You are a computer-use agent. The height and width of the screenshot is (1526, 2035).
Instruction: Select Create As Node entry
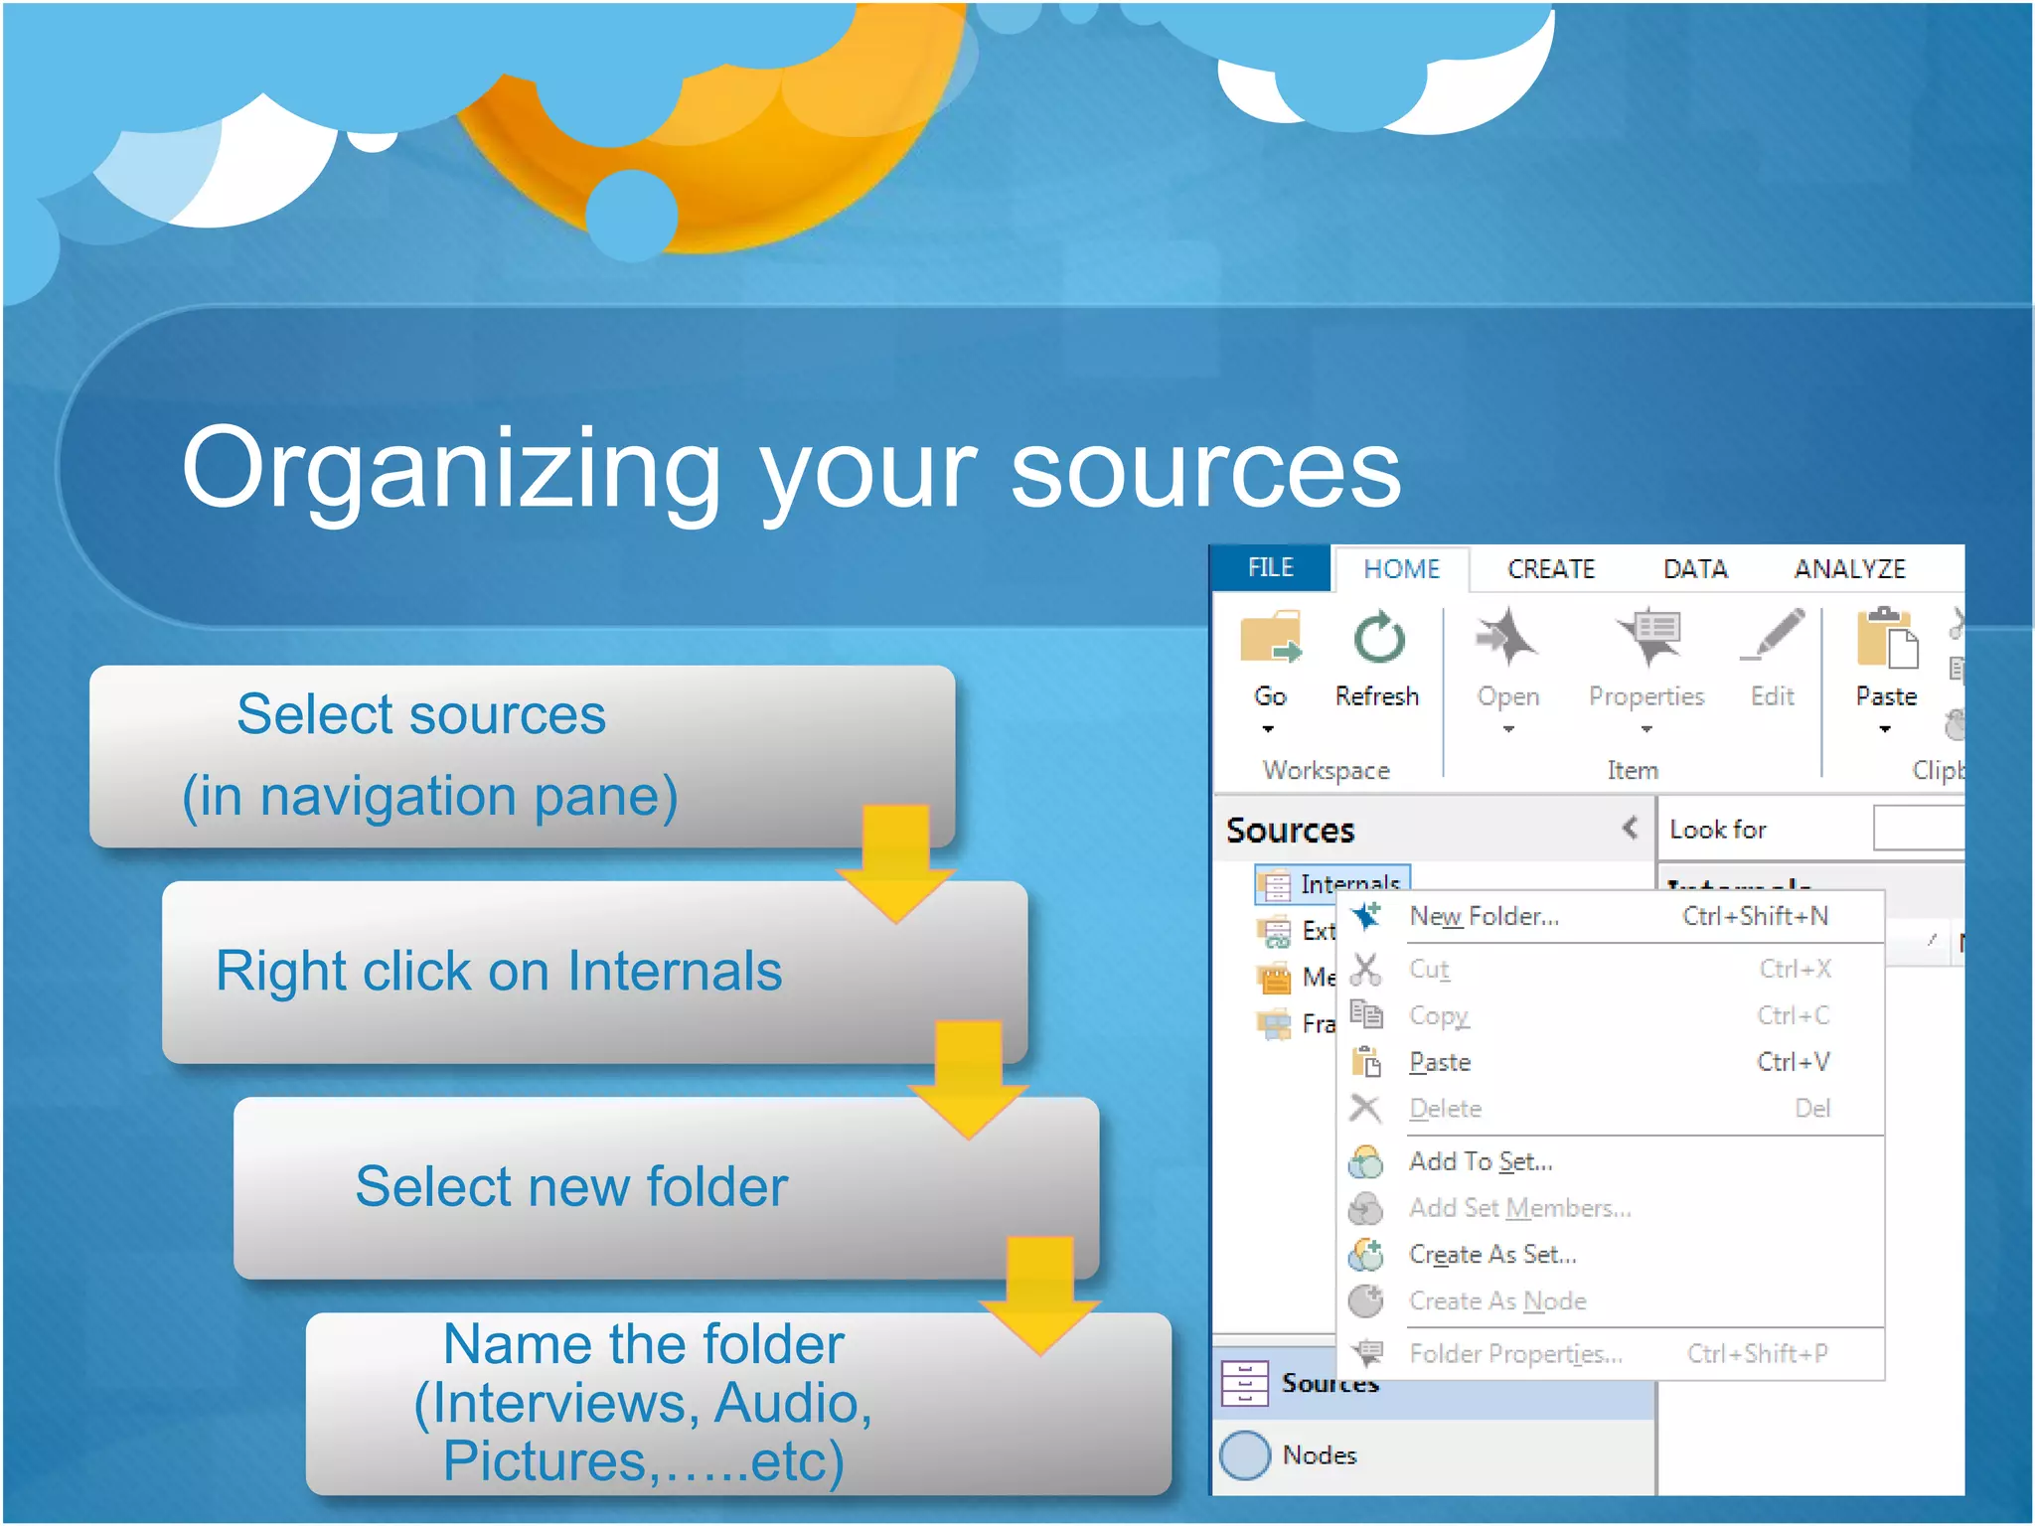pos(1611,1300)
